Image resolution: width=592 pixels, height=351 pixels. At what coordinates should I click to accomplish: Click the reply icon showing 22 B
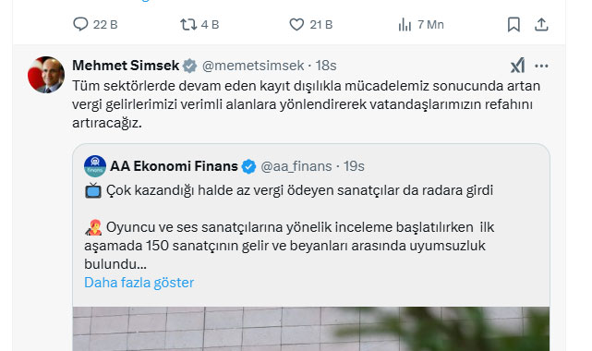coord(80,25)
